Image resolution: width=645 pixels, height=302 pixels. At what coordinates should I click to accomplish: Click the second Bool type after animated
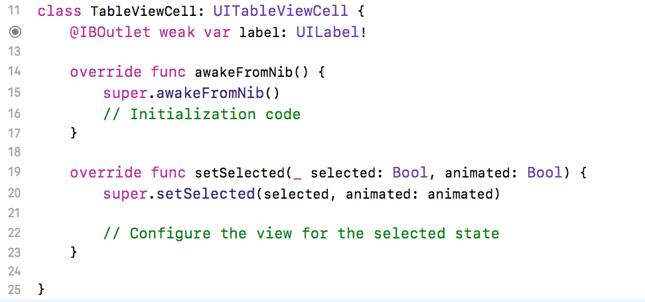pos(545,173)
